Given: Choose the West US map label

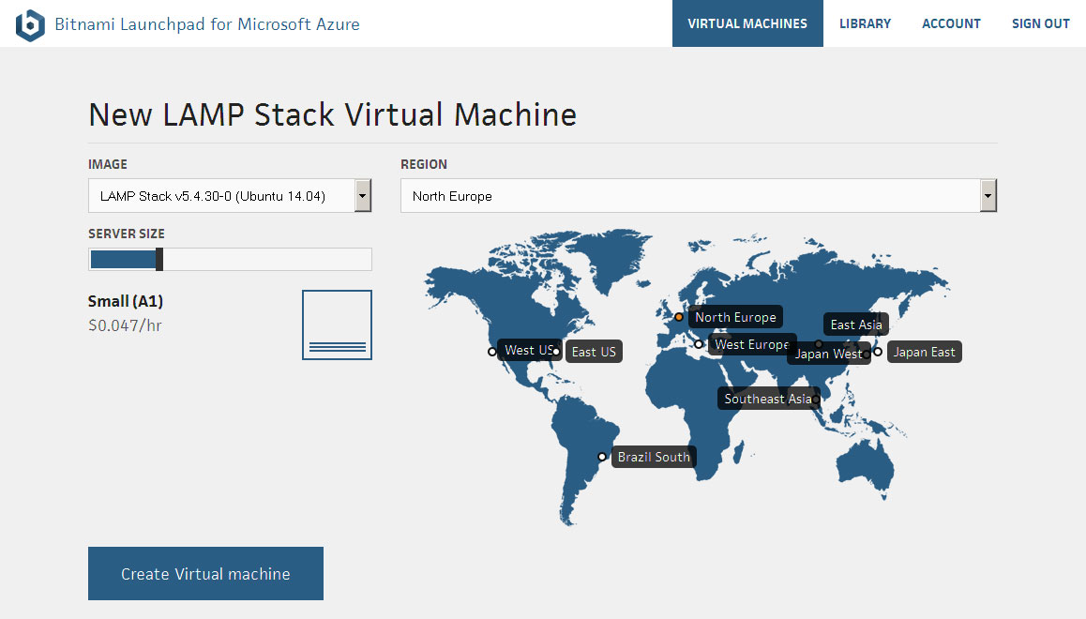Looking at the screenshot, I should tap(528, 351).
